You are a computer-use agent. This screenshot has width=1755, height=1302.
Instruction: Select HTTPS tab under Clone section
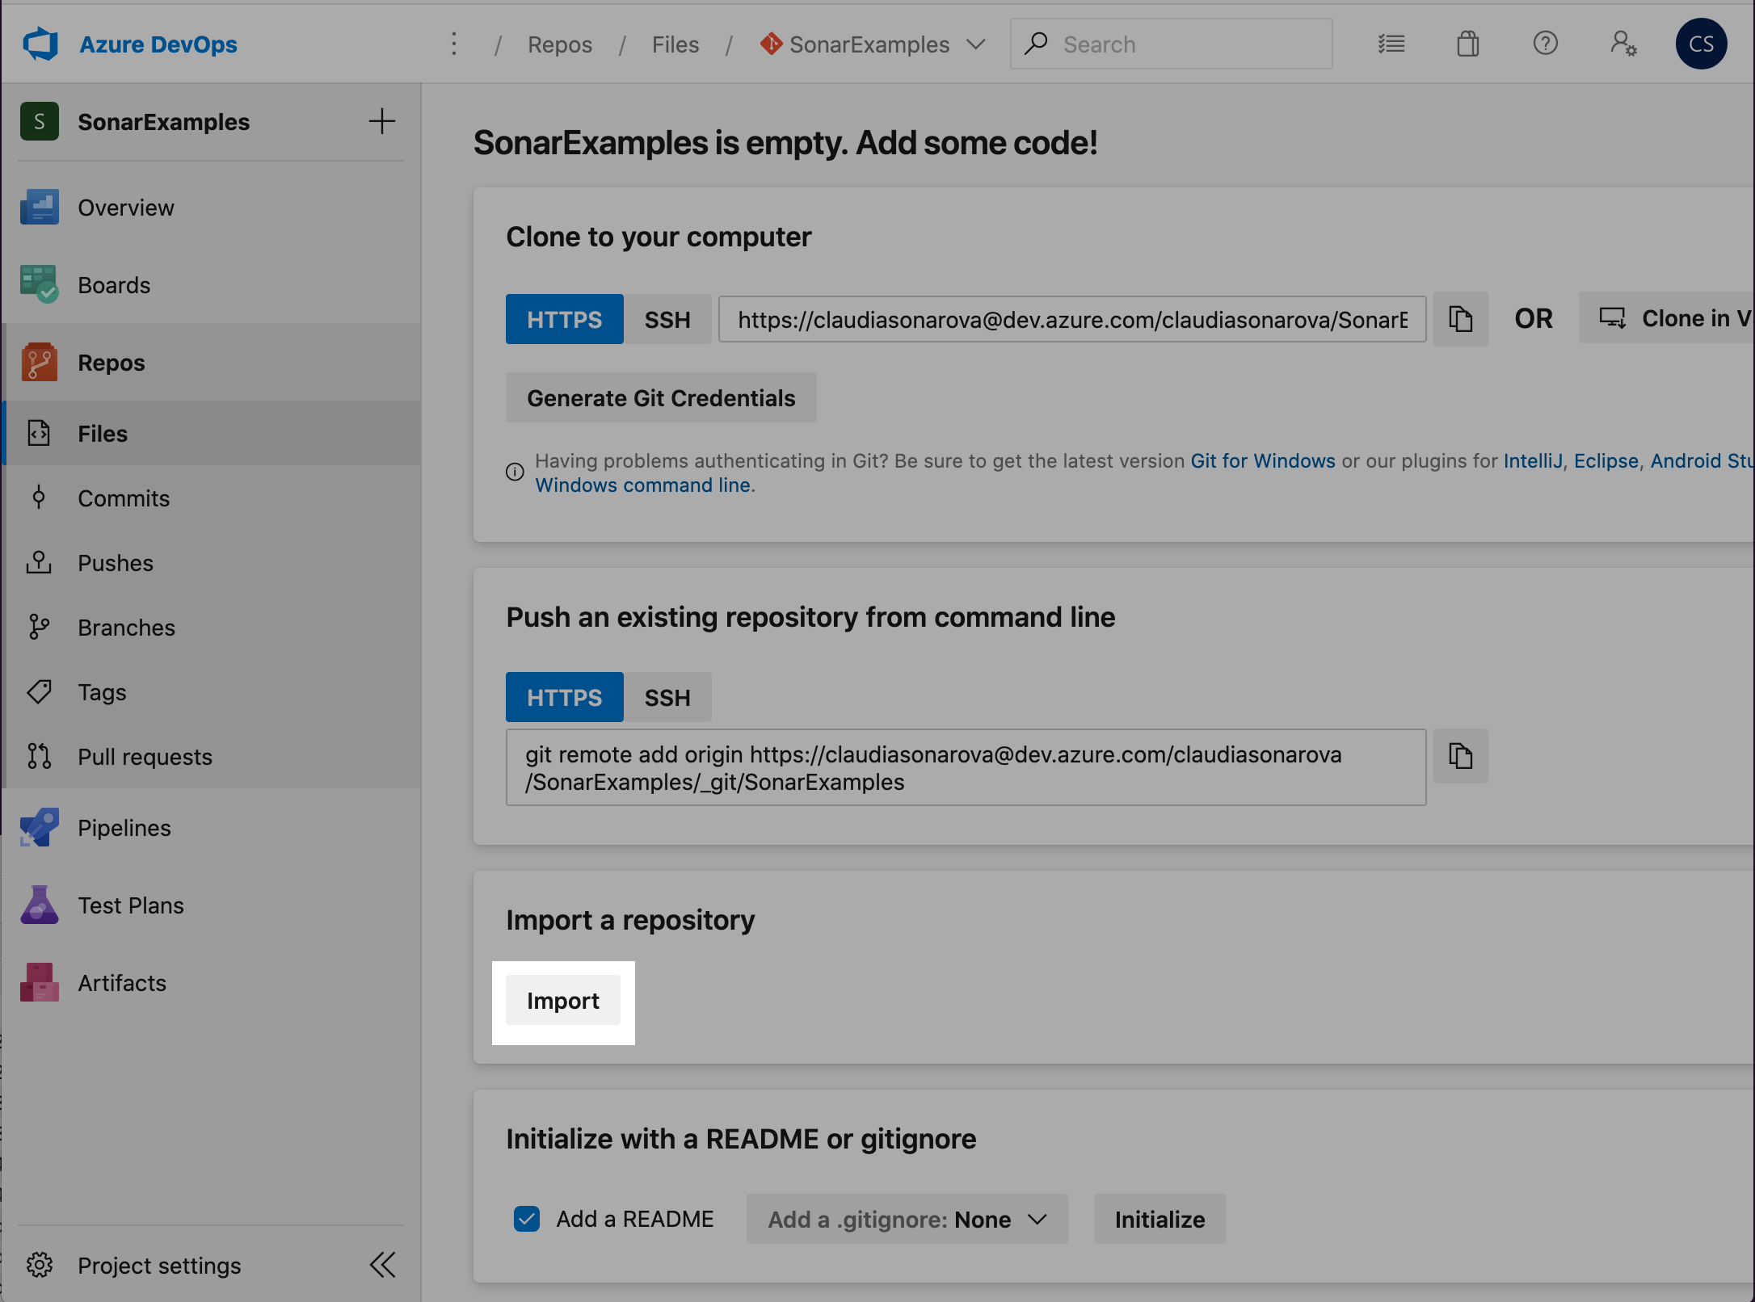[x=565, y=319]
